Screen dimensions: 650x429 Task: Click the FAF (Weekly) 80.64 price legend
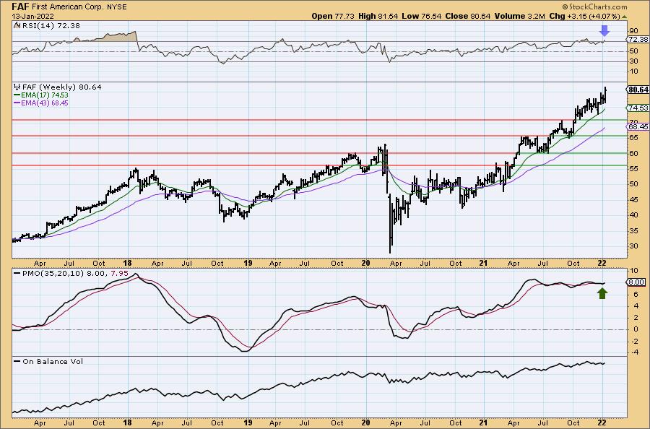pyautogui.click(x=62, y=87)
